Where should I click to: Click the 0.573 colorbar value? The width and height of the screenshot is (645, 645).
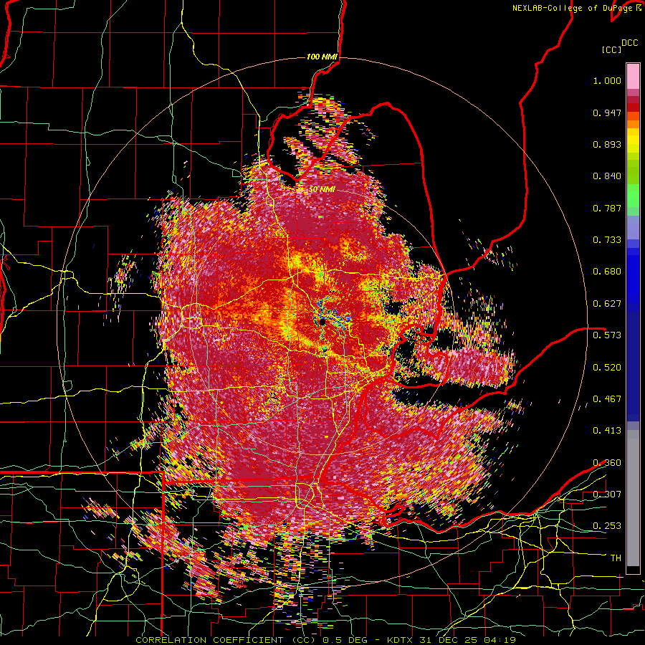point(607,335)
